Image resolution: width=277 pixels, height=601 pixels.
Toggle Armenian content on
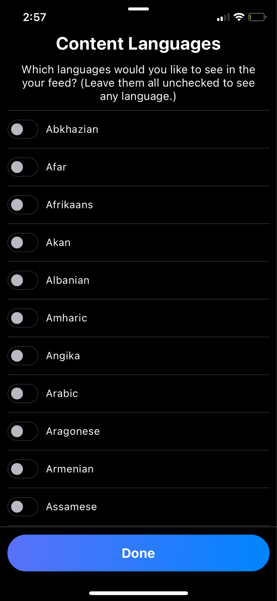click(x=23, y=469)
